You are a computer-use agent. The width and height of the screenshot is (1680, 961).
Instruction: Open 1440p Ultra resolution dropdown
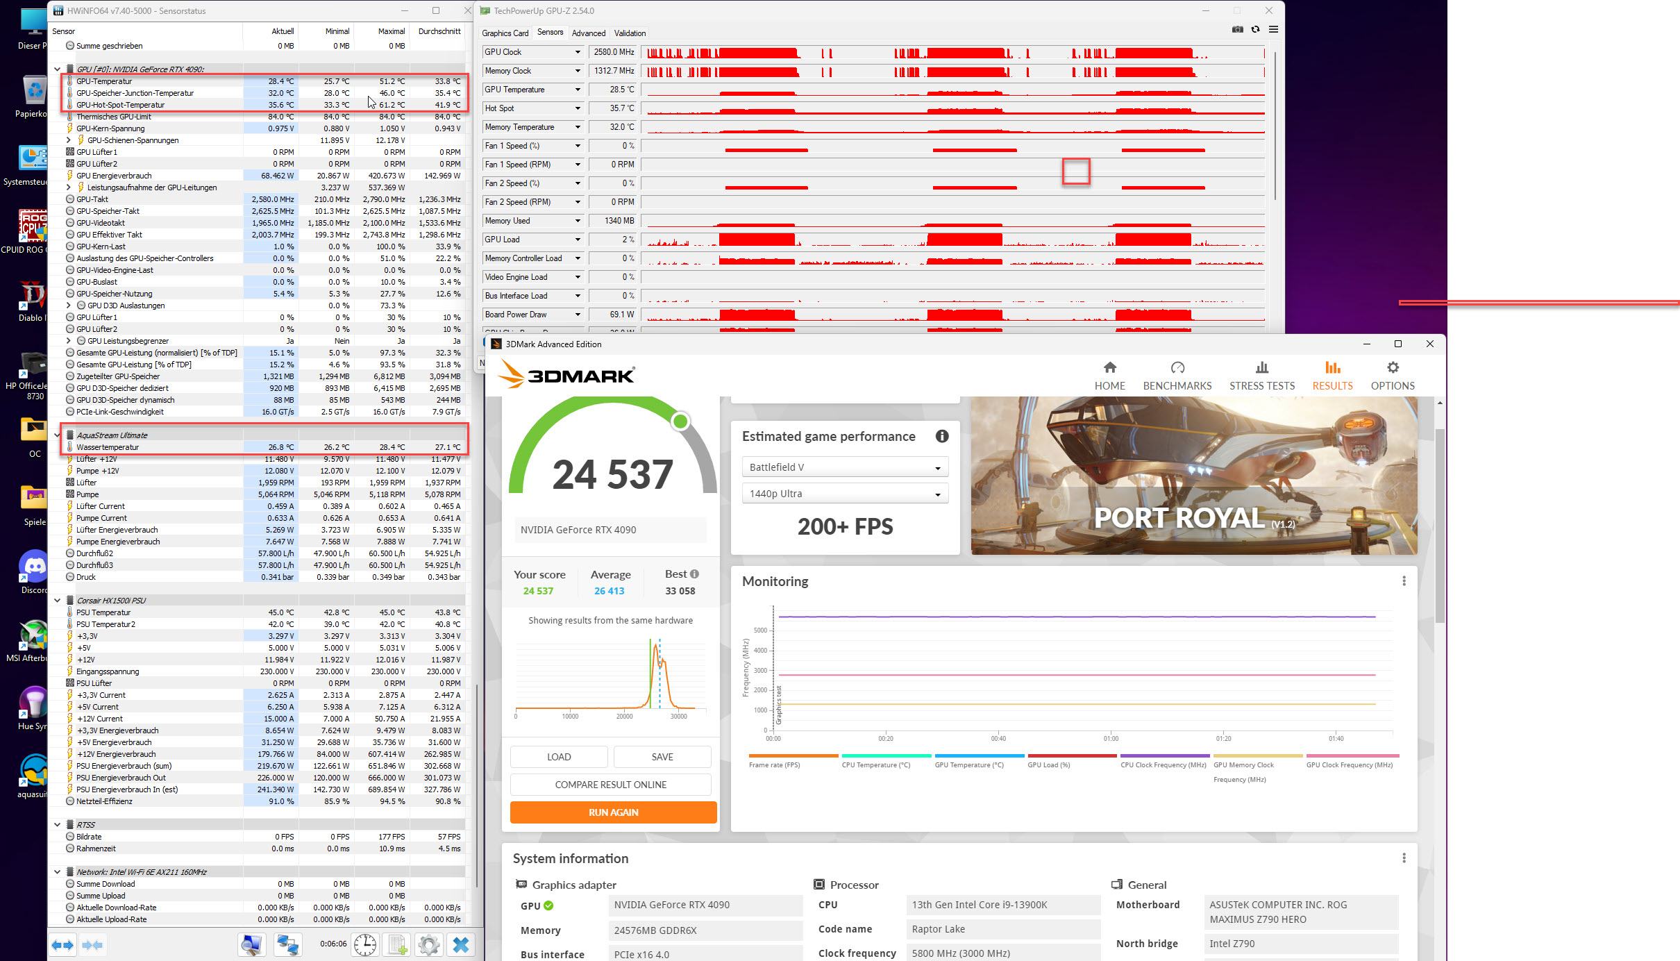click(845, 494)
